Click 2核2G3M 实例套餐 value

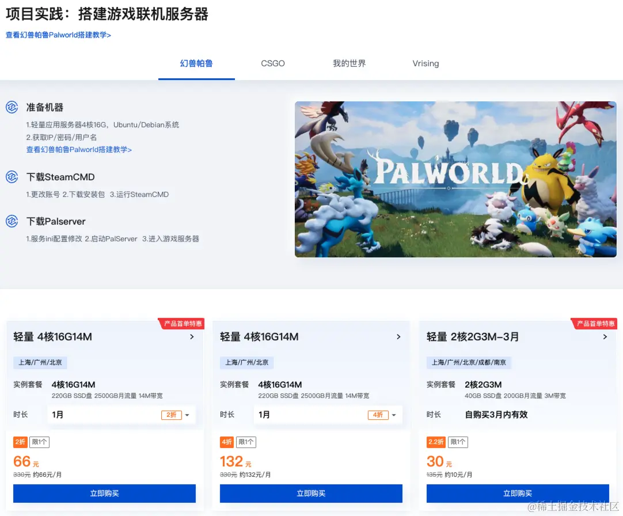coord(483,385)
